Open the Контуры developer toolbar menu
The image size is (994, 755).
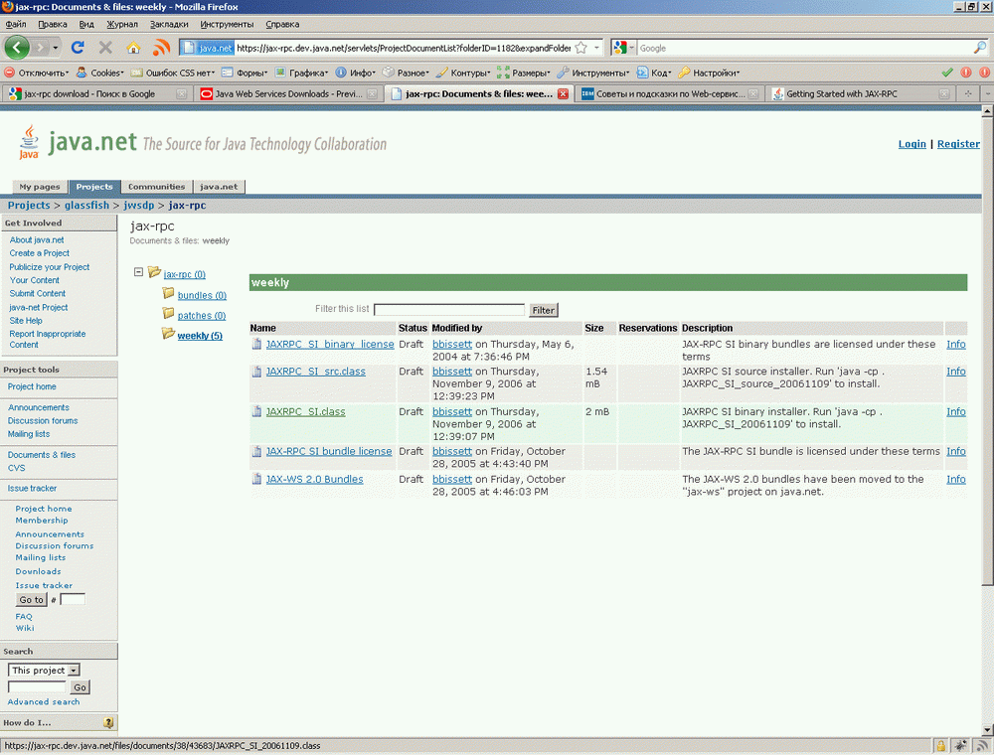(463, 73)
